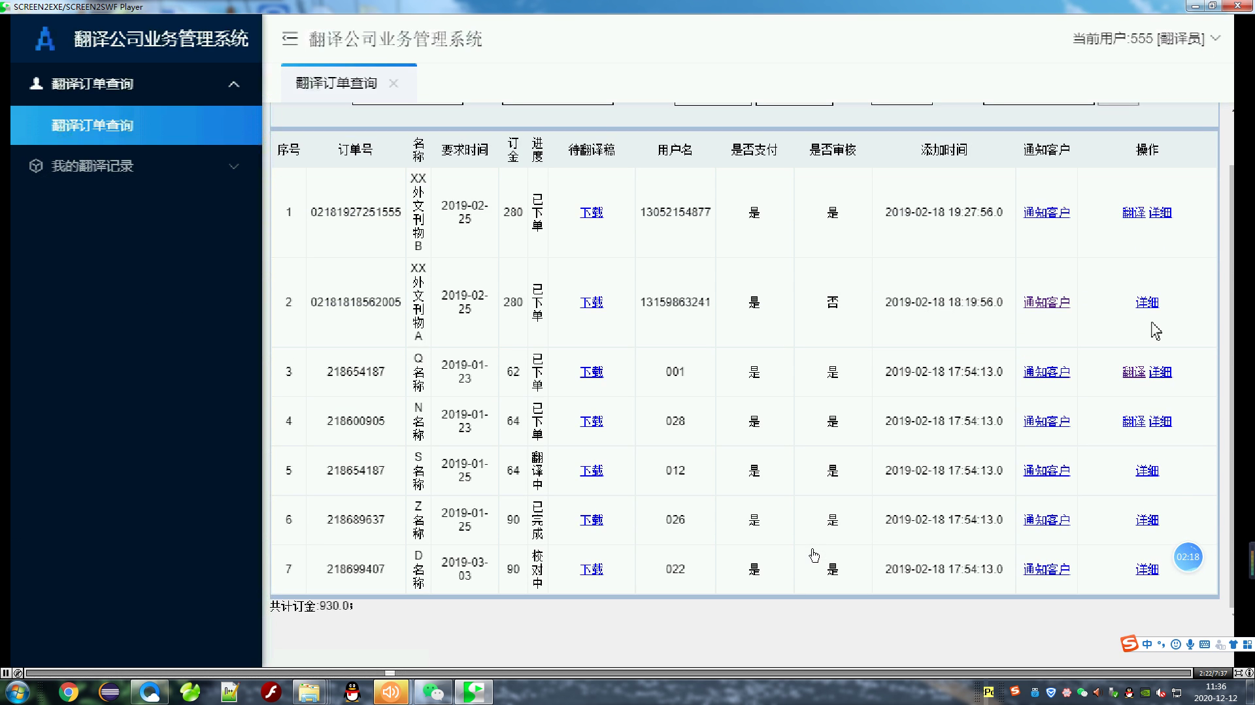The width and height of the screenshot is (1255, 705).
Task: Toggle Sogou punctuation mode
Action: click(1162, 644)
